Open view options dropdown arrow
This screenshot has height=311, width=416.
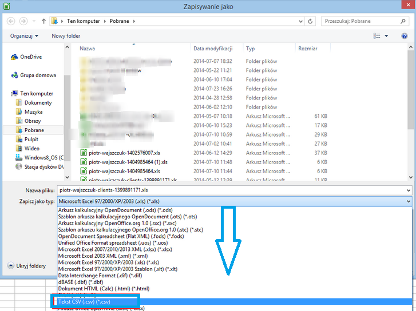pos(386,36)
